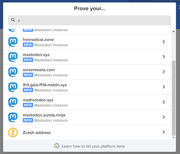Click "Mastodon instance" label under mastodon.xyz
This screenshot has height=154, width=180.
tap(51, 60)
